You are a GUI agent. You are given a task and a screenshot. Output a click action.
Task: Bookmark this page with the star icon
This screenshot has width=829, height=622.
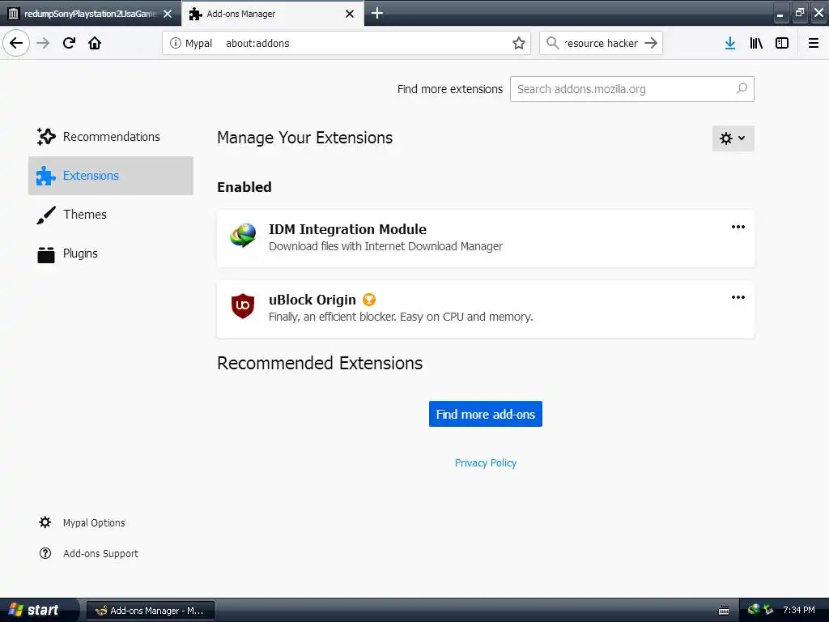click(519, 43)
